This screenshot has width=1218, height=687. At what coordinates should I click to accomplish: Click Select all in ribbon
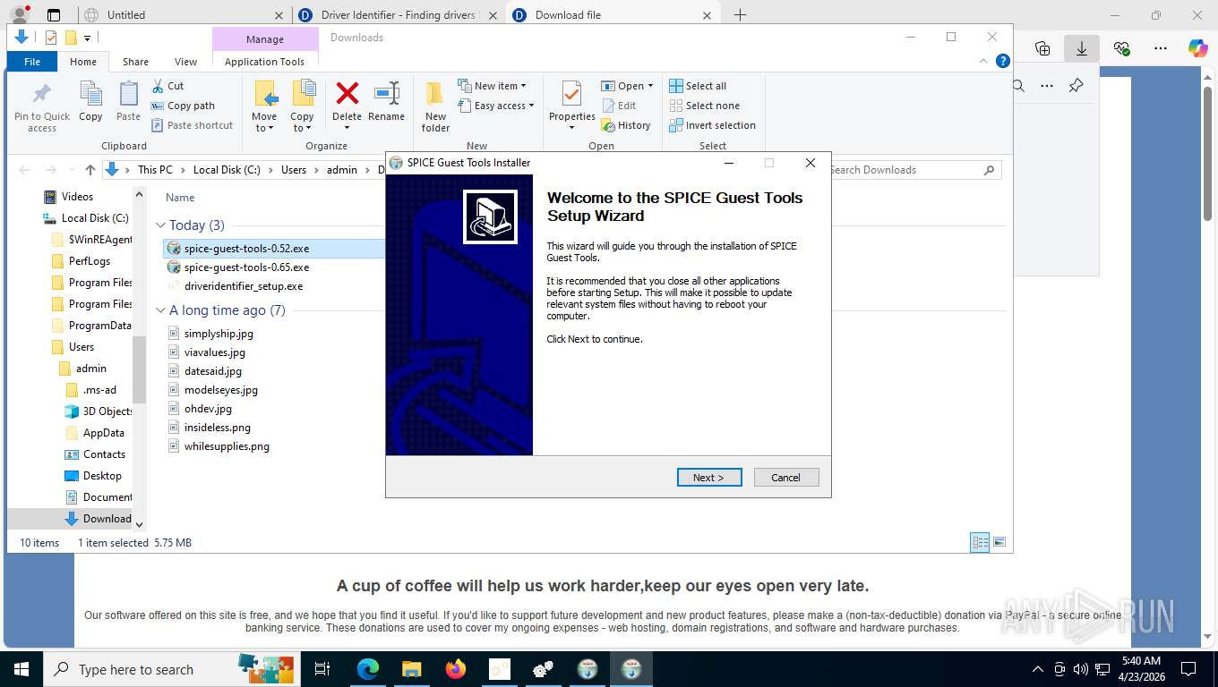click(698, 86)
